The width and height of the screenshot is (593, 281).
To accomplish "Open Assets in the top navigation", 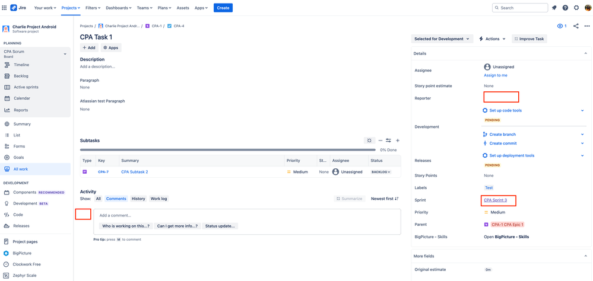I will click(x=183, y=8).
